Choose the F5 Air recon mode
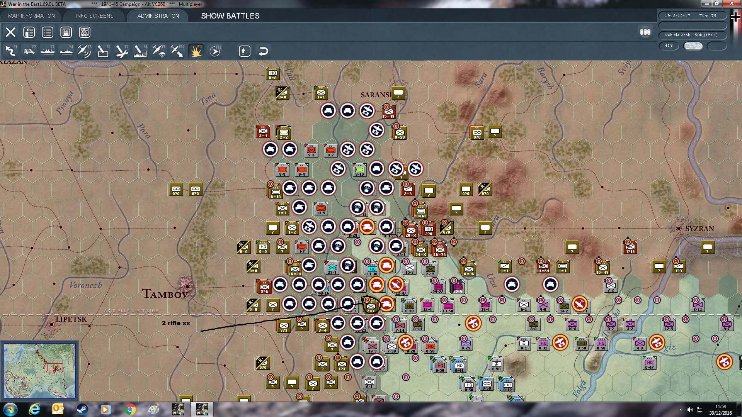Image resolution: width=742 pixels, height=417 pixels. pos(84,51)
